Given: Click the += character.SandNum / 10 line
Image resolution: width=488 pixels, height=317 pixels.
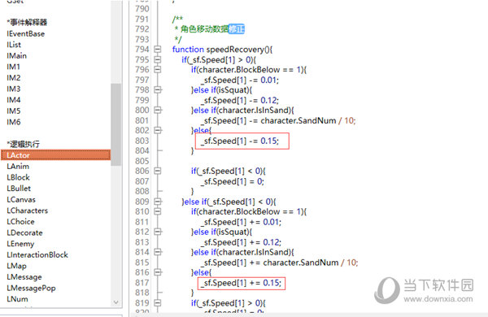Looking at the screenshot, I should pyautogui.click(x=280, y=263).
